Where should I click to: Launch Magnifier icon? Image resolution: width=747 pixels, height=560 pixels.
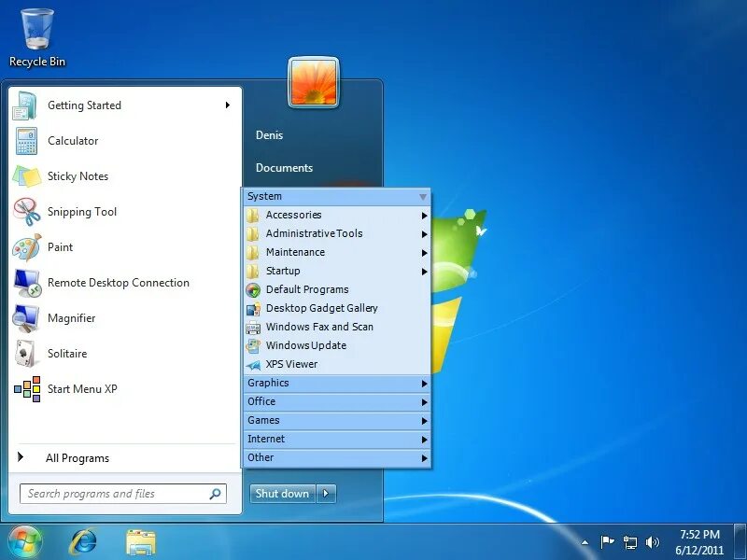point(26,318)
